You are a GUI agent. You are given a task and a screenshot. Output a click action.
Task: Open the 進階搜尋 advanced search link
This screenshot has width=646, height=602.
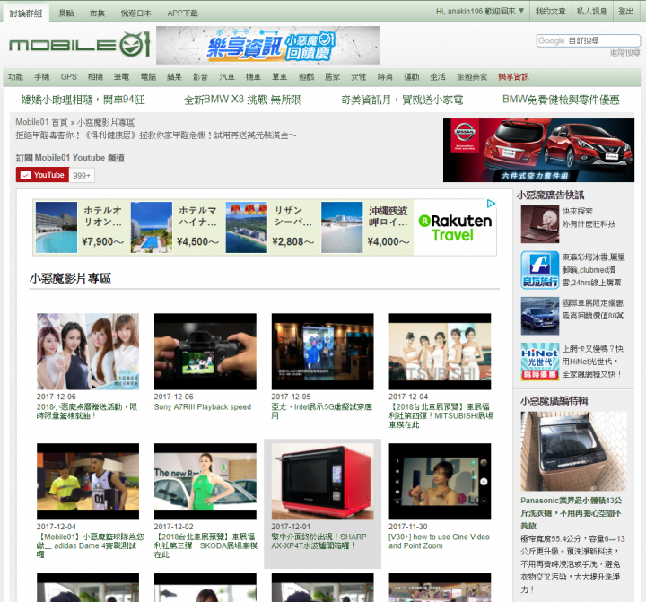pos(625,53)
